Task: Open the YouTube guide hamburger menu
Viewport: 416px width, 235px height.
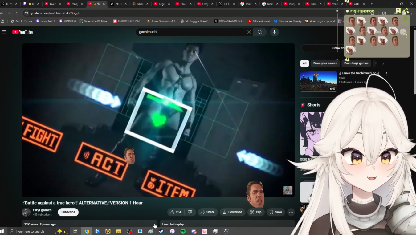Action: (4, 32)
